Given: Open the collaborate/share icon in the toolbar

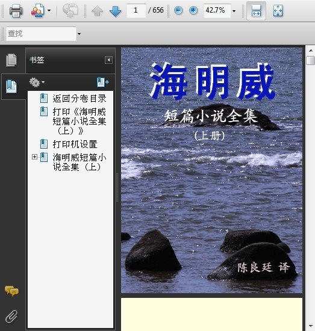Looking at the screenshot, I should (38, 11).
